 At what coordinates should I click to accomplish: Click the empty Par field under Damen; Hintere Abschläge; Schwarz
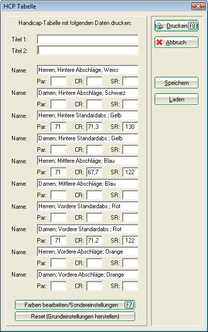tap(58, 104)
